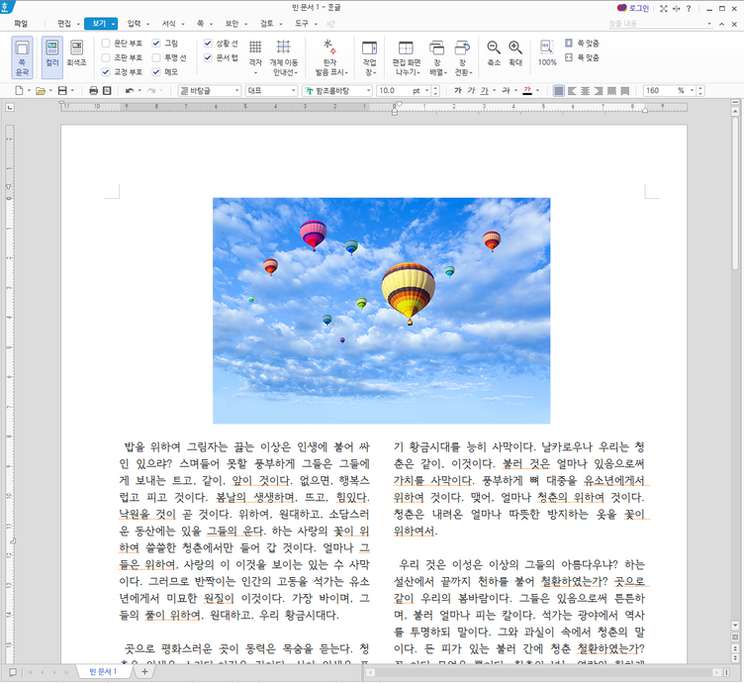Click the undo arrow icon

pyautogui.click(x=129, y=90)
